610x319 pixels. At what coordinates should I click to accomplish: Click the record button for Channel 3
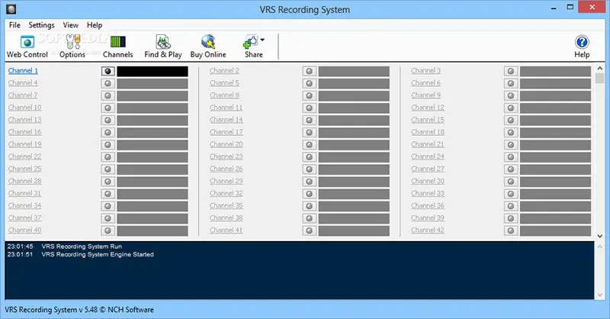click(511, 71)
